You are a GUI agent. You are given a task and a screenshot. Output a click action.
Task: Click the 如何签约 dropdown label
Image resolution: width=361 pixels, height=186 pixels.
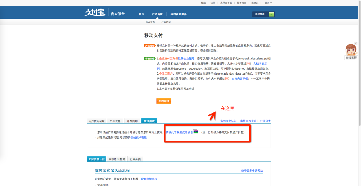[260, 14]
